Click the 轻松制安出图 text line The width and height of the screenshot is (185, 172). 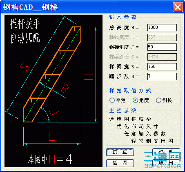[x=152, y=141]
